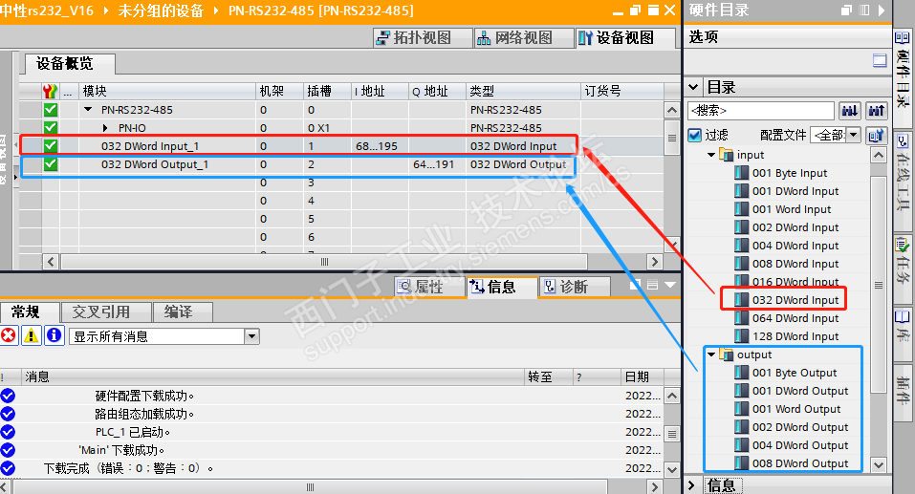Click the 模块 column header

click(x=167, y=91)
